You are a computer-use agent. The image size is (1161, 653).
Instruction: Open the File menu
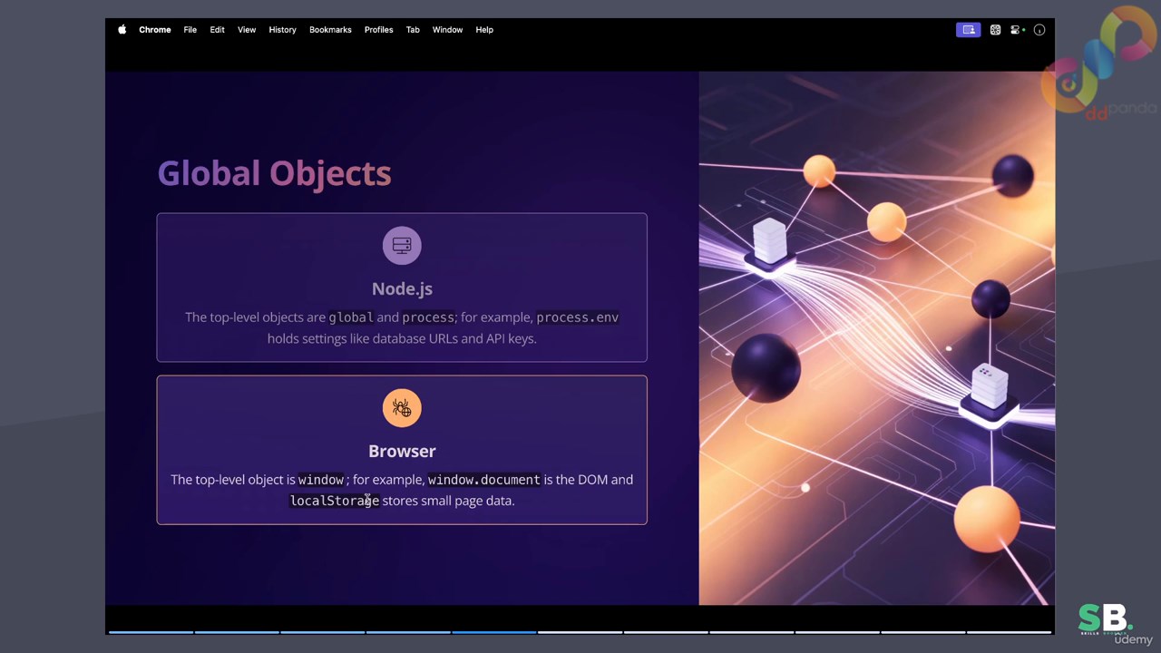pyautogui.click(x=190, y=30)
